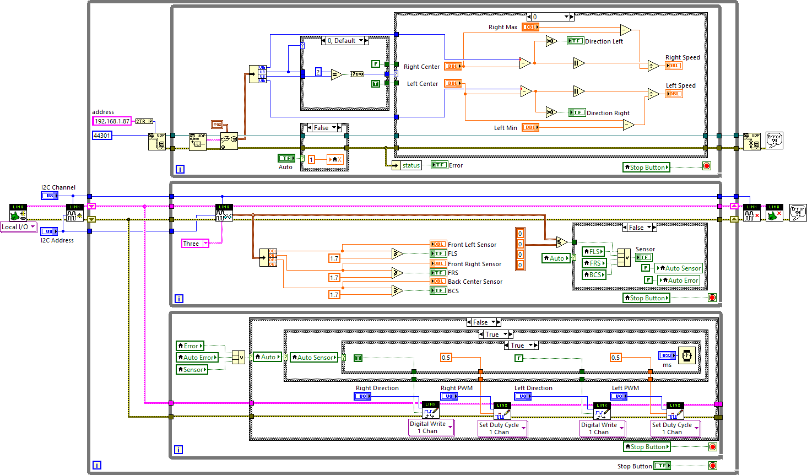The width and height of the screenshot is (807, 475).
Task: Click the Auto boolean control terminal
Action: tap(286, 158)
